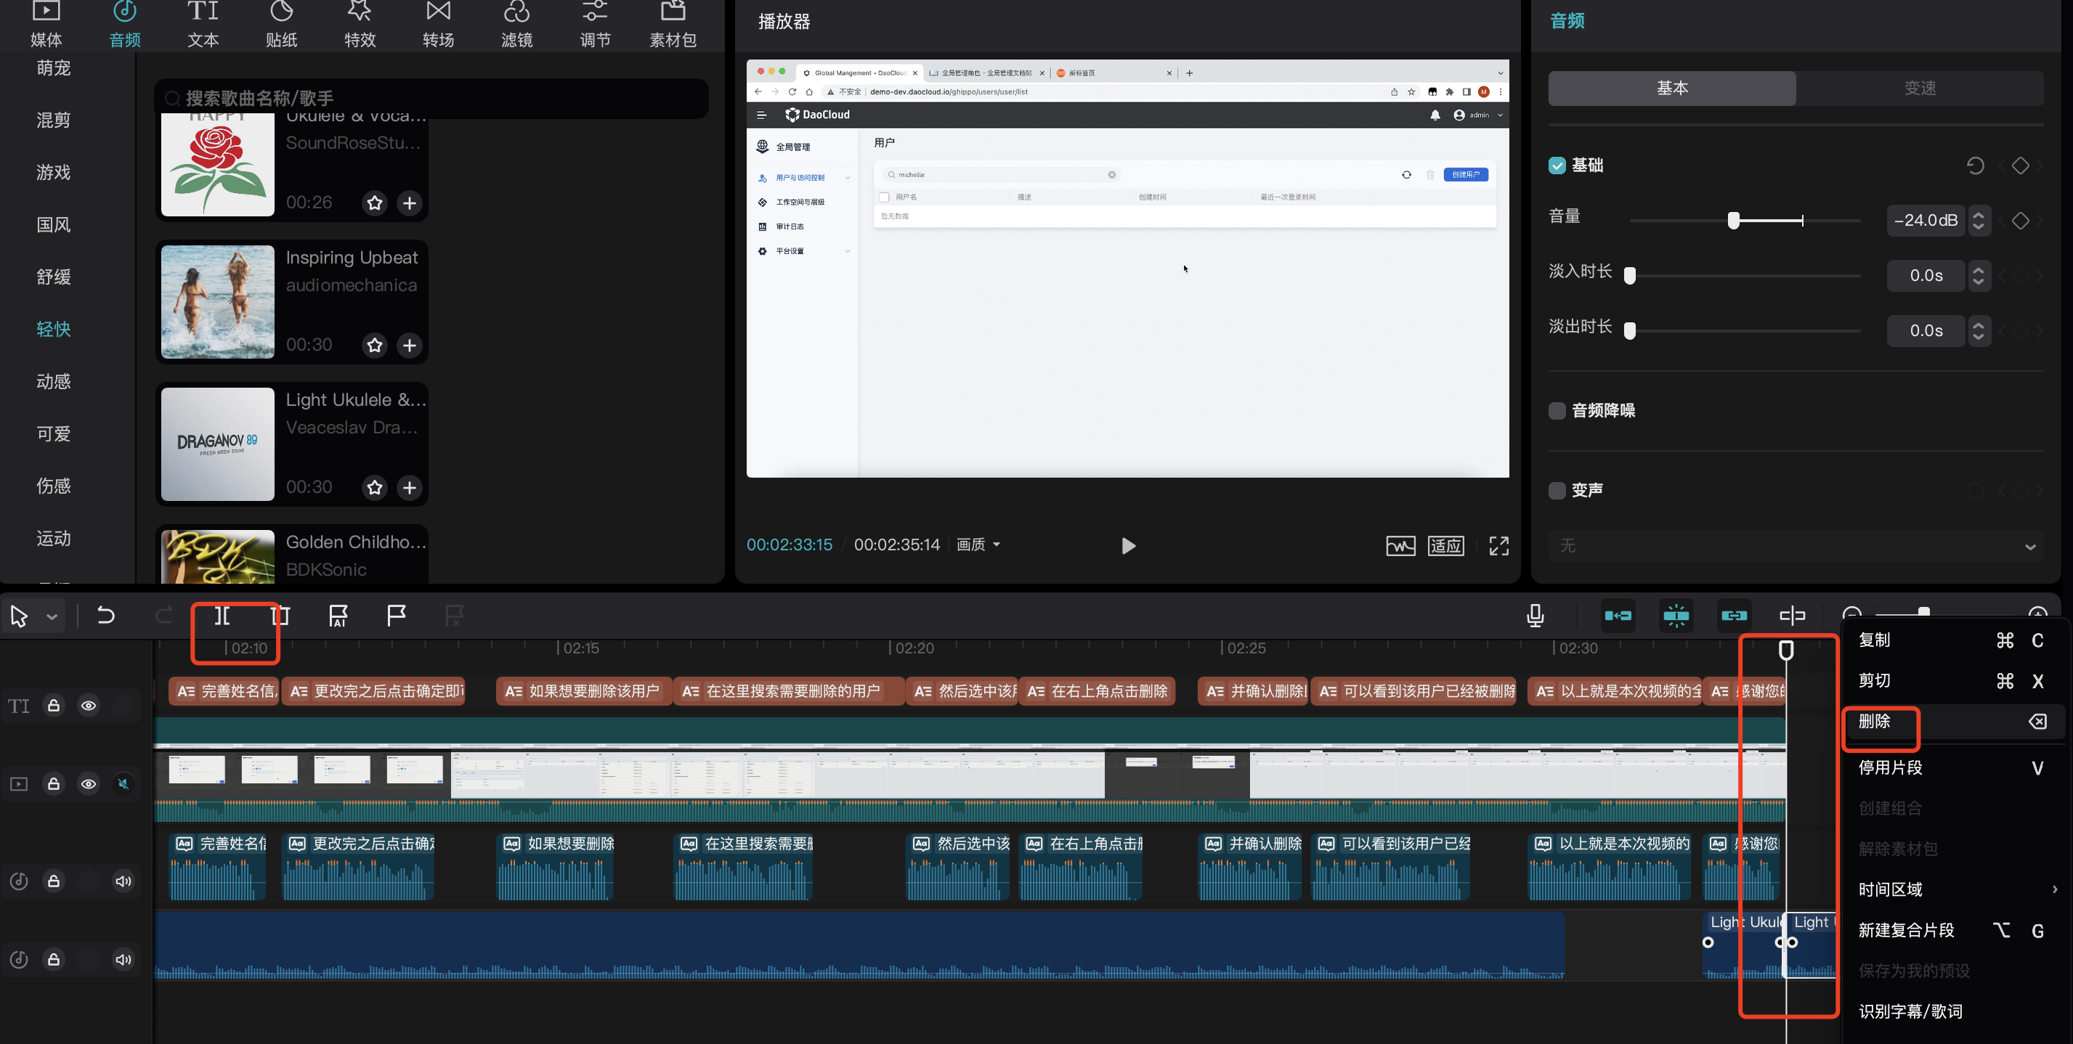Play the video in the player
The width and height of the screenshot is (2073, 1044).
pyautogui.click(x=1127, y=546)
